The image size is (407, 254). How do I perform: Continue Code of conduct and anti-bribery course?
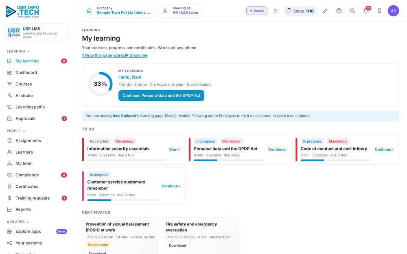(x=384, y=149)
